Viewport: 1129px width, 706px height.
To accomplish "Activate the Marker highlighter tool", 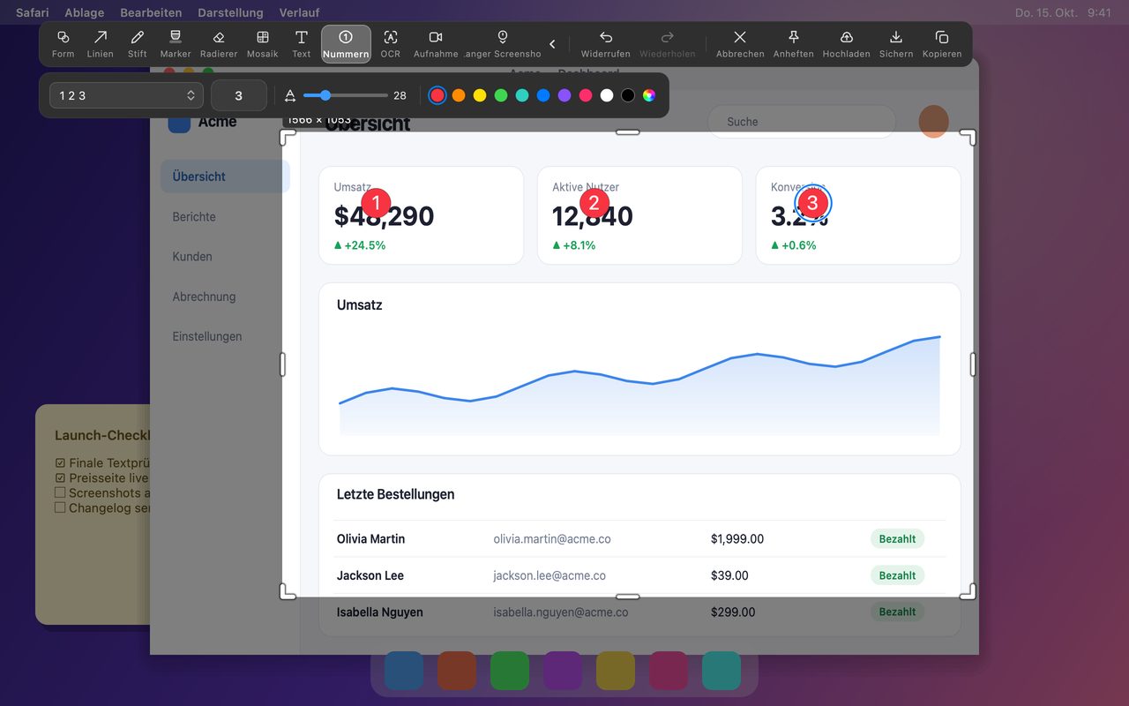I will coord(176,44).
